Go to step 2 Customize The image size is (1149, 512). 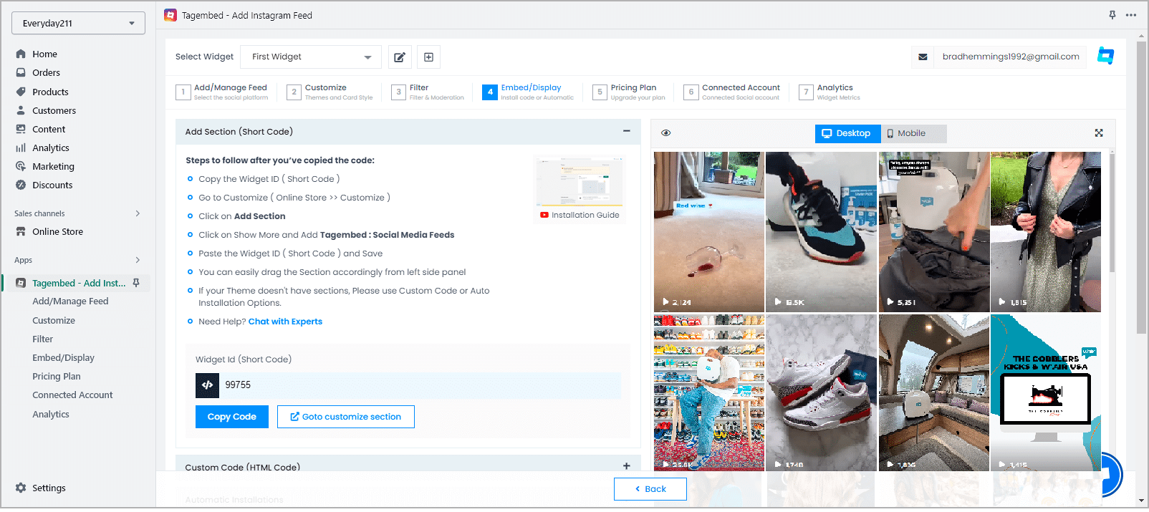pos(330,92)
